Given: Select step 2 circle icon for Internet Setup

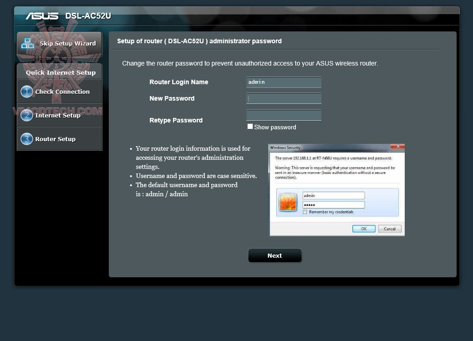Looking at the screenshot, I should point(26,115).
